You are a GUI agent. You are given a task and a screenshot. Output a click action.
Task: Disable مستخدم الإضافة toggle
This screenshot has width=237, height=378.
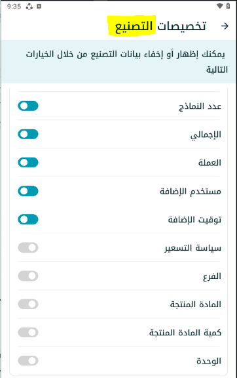pos(28,191)
